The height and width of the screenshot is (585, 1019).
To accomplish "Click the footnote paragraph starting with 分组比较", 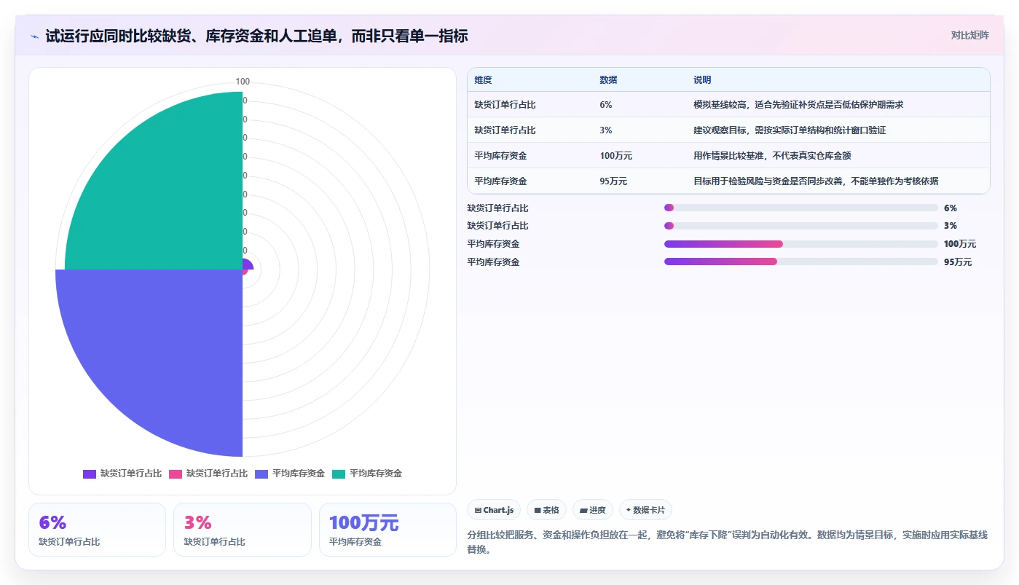I will point(728,542).
